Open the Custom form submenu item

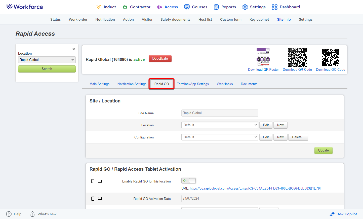(x=231, y=19)
